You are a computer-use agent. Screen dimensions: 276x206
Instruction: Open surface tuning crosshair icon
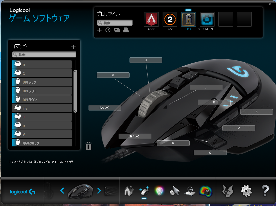[x=190, y=191]
